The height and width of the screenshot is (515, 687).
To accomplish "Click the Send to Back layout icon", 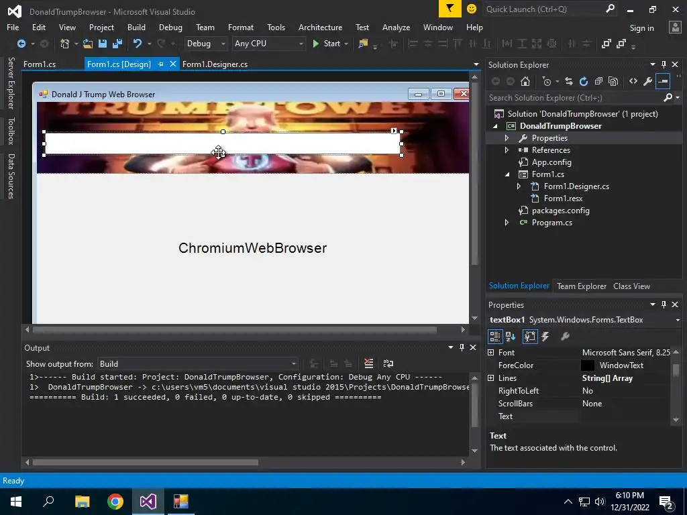I will [621, 44].
